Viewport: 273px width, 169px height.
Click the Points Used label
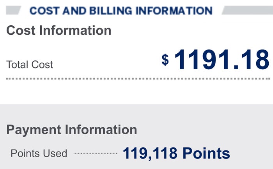tap(39, 153)
